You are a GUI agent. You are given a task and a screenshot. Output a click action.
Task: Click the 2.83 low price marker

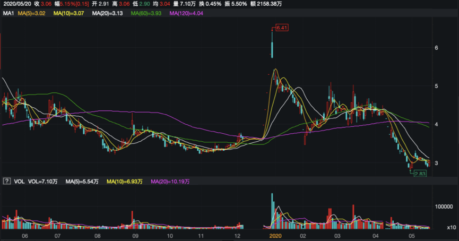coord(419,173)
